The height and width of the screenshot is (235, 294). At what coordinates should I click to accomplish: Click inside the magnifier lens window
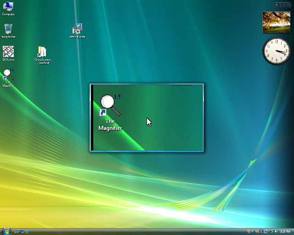pos(147,118)
